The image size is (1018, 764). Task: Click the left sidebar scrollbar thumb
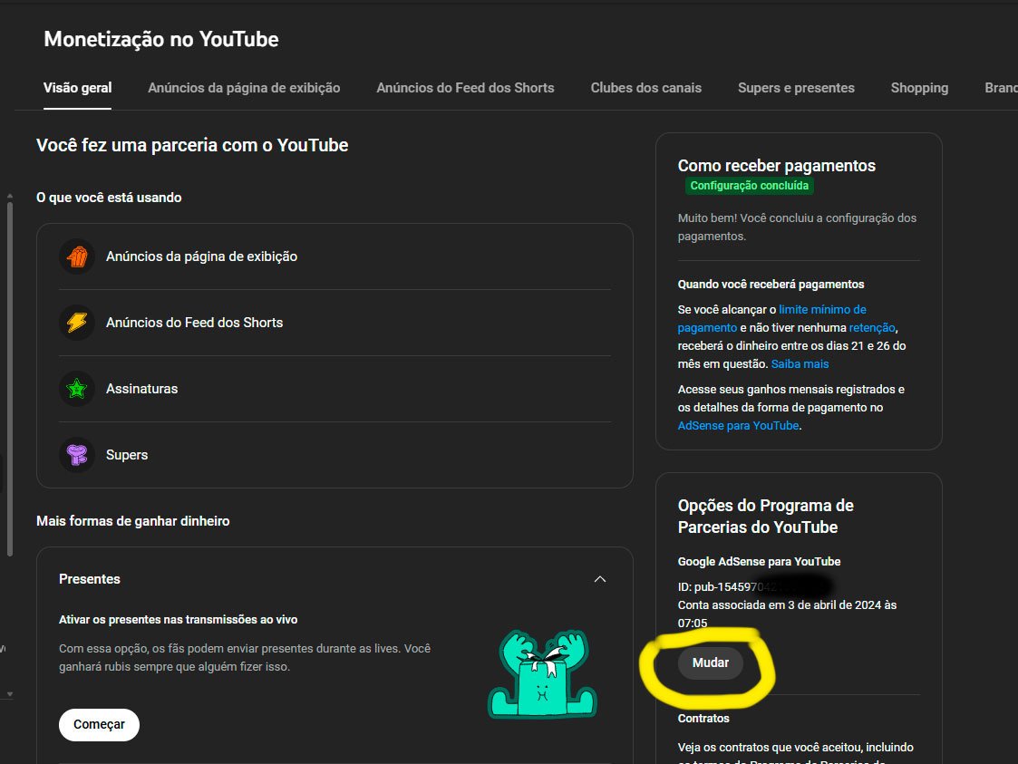point(10,380)
